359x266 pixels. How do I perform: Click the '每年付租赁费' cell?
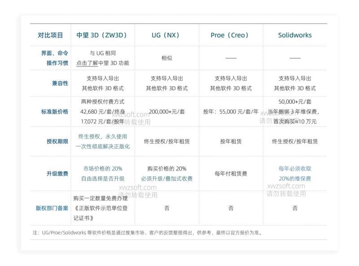(x=231, y=174)
